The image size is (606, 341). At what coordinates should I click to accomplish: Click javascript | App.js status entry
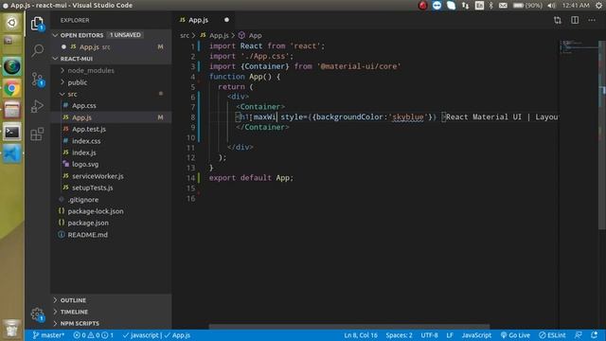pyautogui.click(x=156, y=335)
